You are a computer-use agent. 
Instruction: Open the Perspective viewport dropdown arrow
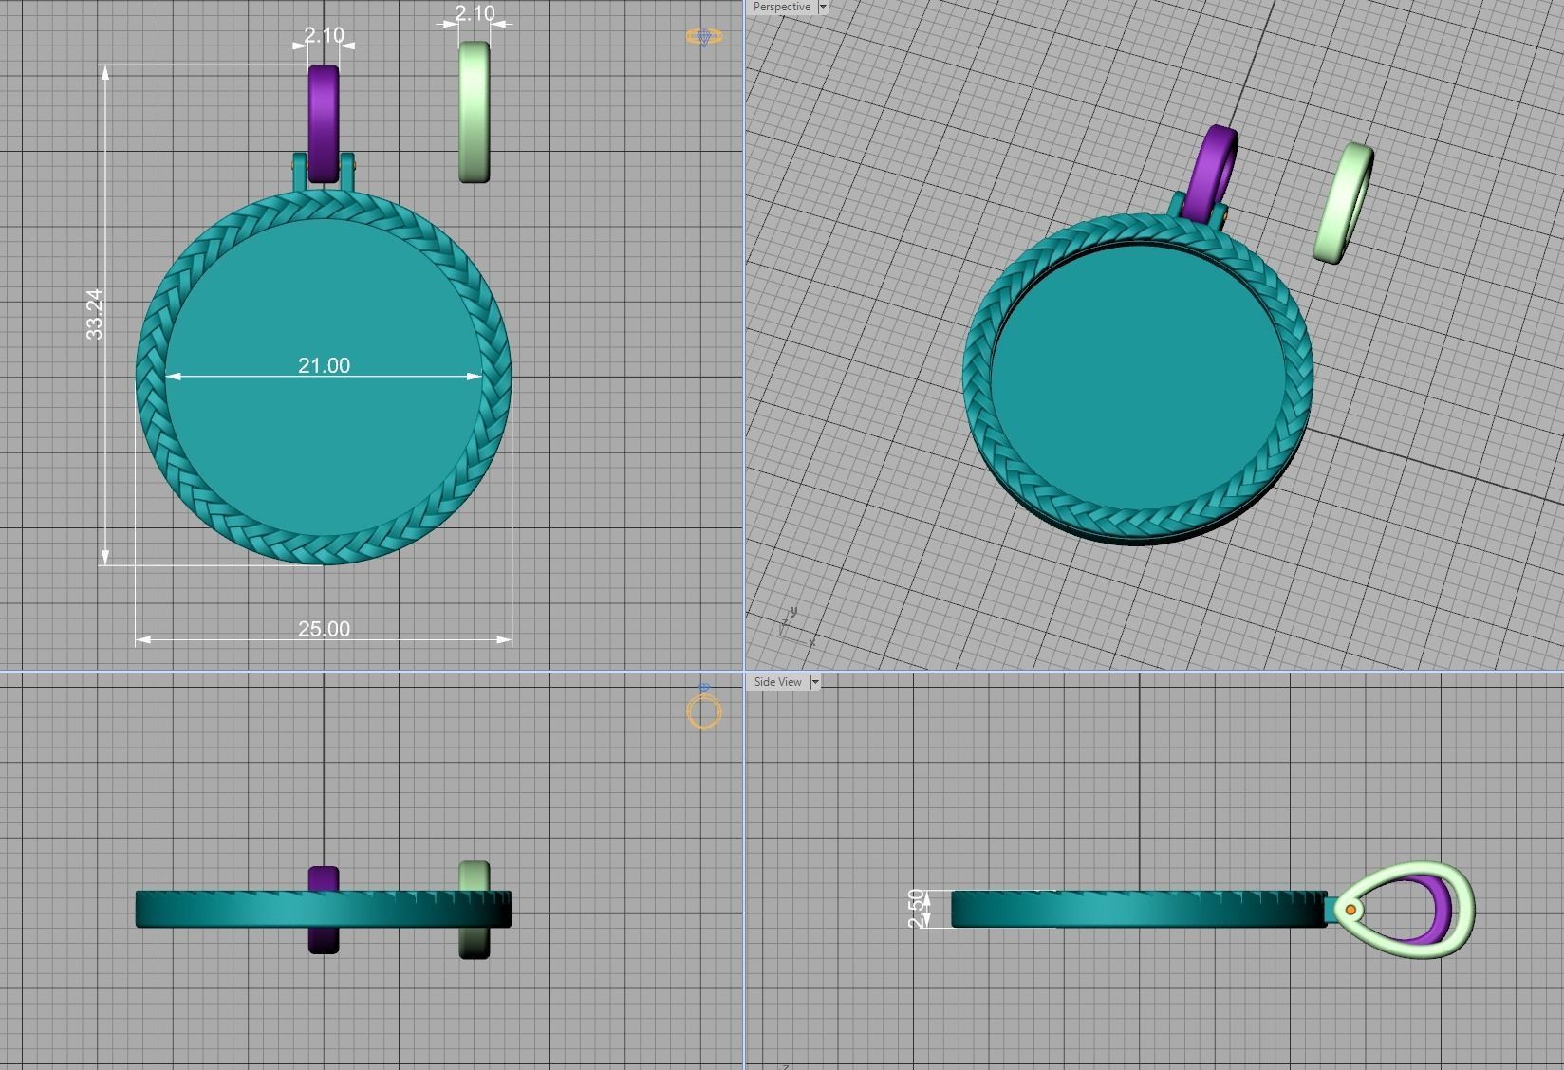(x=823, y=7)
